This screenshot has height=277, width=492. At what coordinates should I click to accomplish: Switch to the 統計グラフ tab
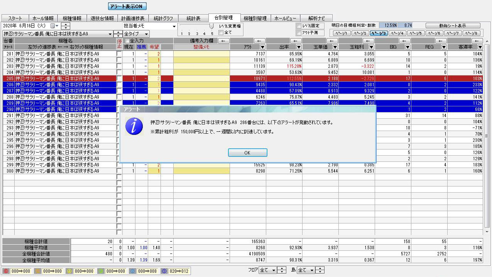click(163, 18)
